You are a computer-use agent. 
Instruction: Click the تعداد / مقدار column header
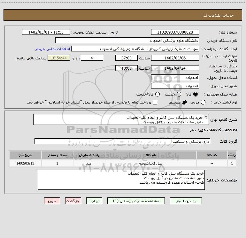point(57,155)
